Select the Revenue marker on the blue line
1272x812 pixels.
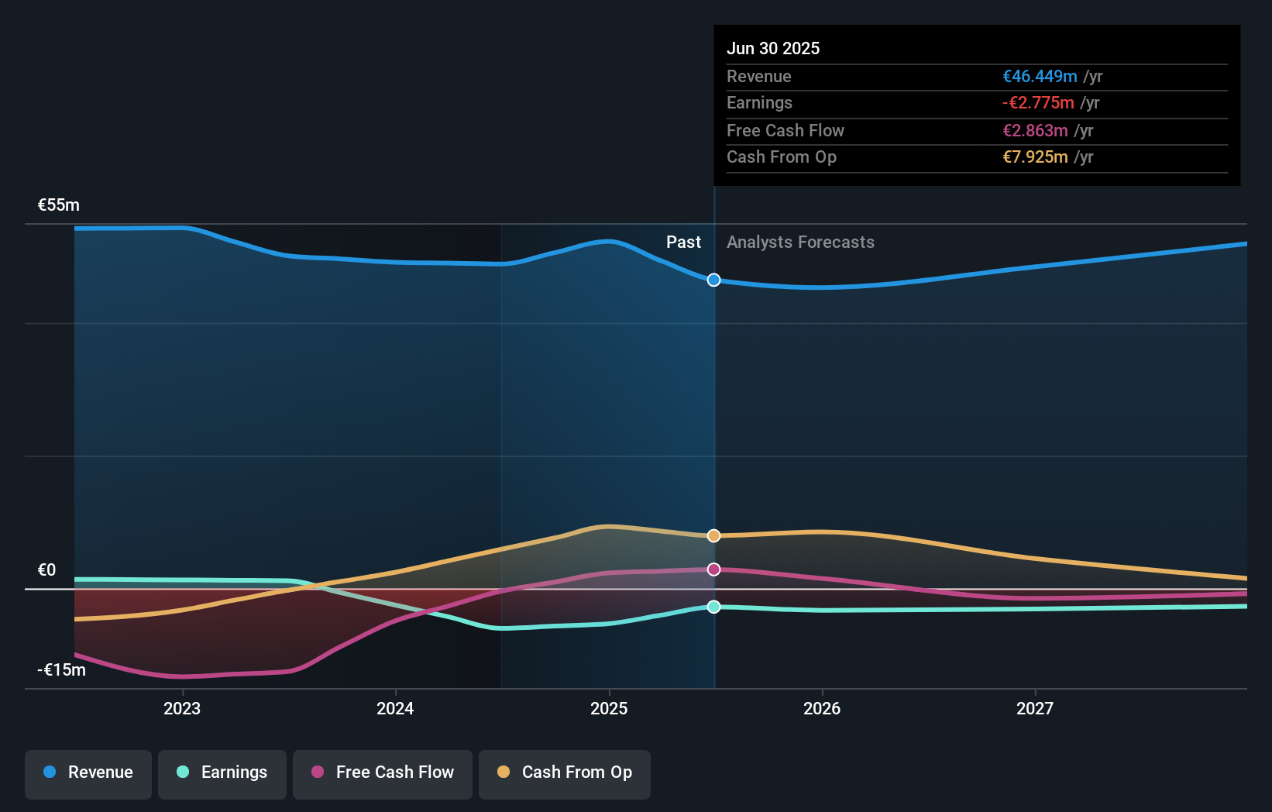[713, 280]
